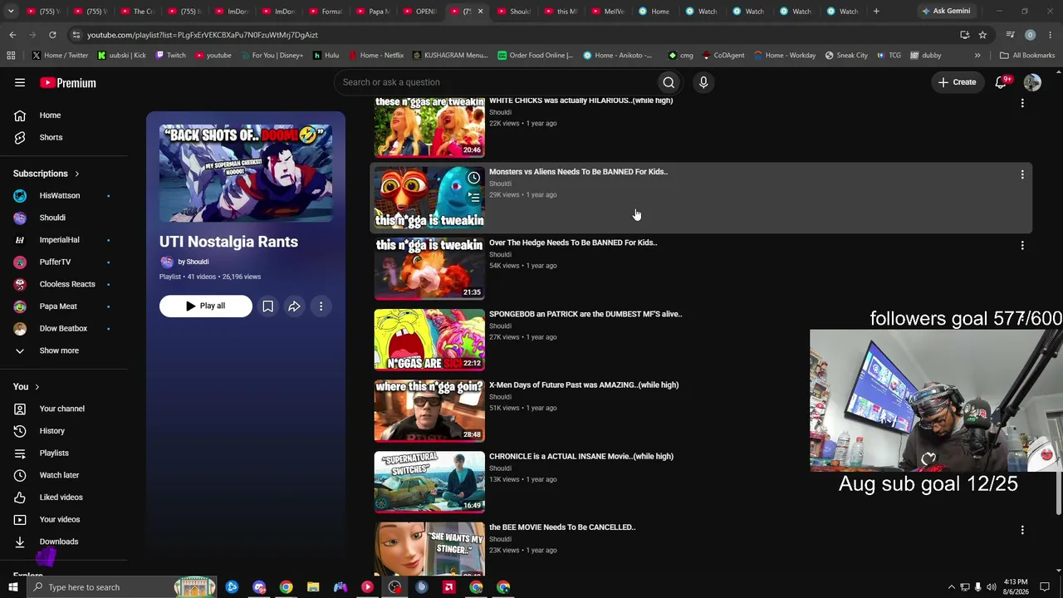Switch to the Papa M browser tab
Image resolution: width=1063 pixels, height=598 pixels.
[371, 12]
